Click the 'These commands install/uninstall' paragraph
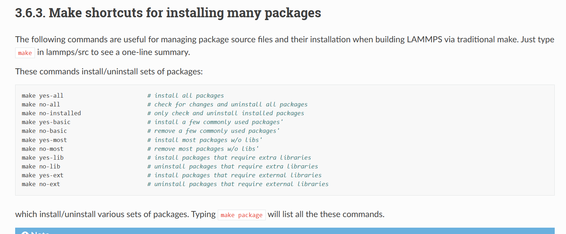 tap(109, 72)
